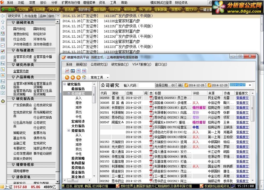This screenshot has width=264, height=190.
Task: Click the 自选股 toolbar button
Action: tap(69, 10)
